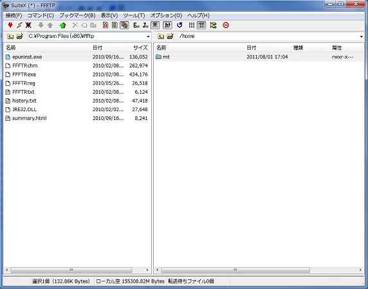The image size is (368, 289).
Task: Click the Quick Connect lightning icon
Action: pyautogui.click(x=19, y=25)
